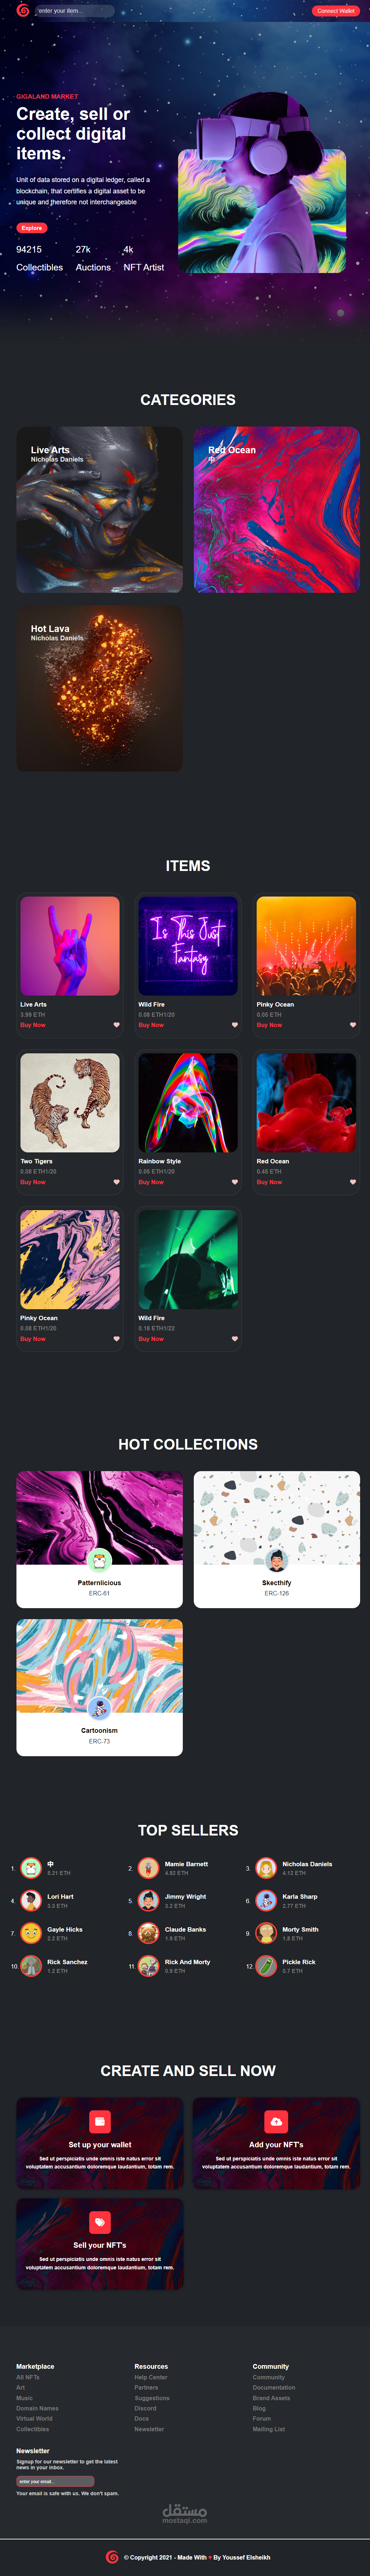The width and height of the screenshot is (370, 2576).
Task: Like the Live Arts item heart
Action: click(116, 1025)
